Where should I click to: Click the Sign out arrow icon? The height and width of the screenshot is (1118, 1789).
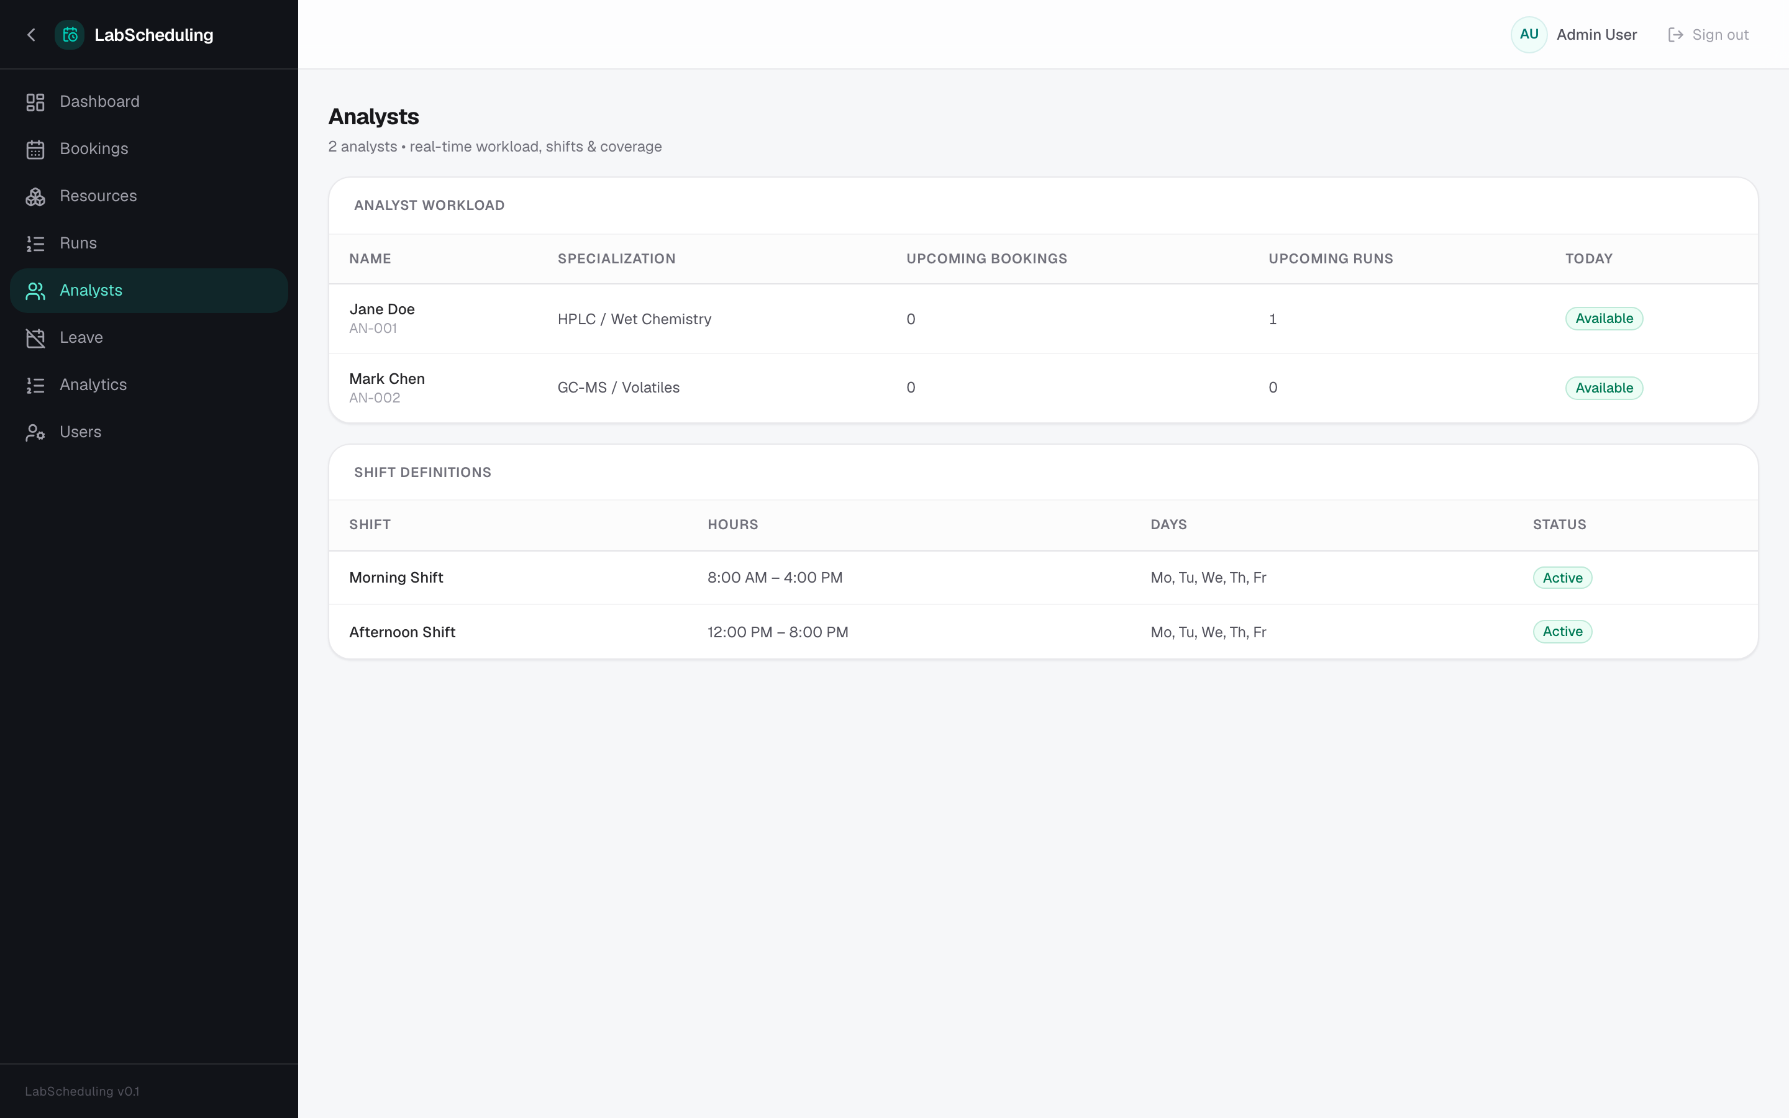click(x=1676, y=35)
